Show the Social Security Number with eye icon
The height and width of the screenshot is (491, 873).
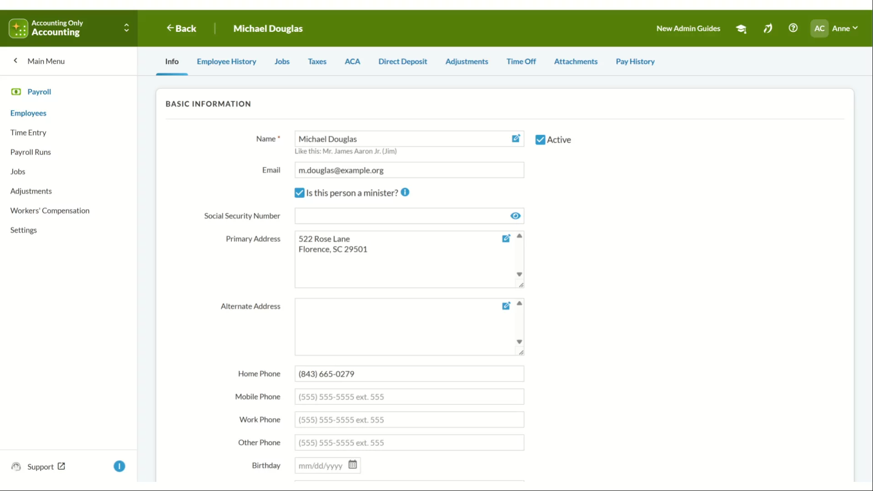515,216
